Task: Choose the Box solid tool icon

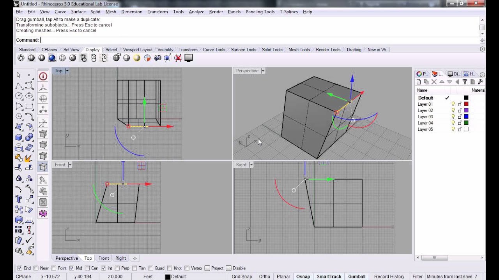Action: pos(19,137)
